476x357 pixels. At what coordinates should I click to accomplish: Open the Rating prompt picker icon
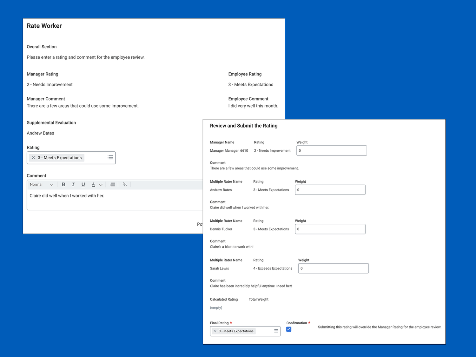110,157
